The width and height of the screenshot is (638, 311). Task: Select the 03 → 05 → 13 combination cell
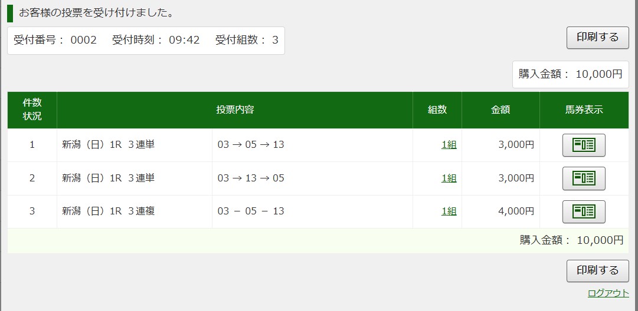tap(251, 145)
